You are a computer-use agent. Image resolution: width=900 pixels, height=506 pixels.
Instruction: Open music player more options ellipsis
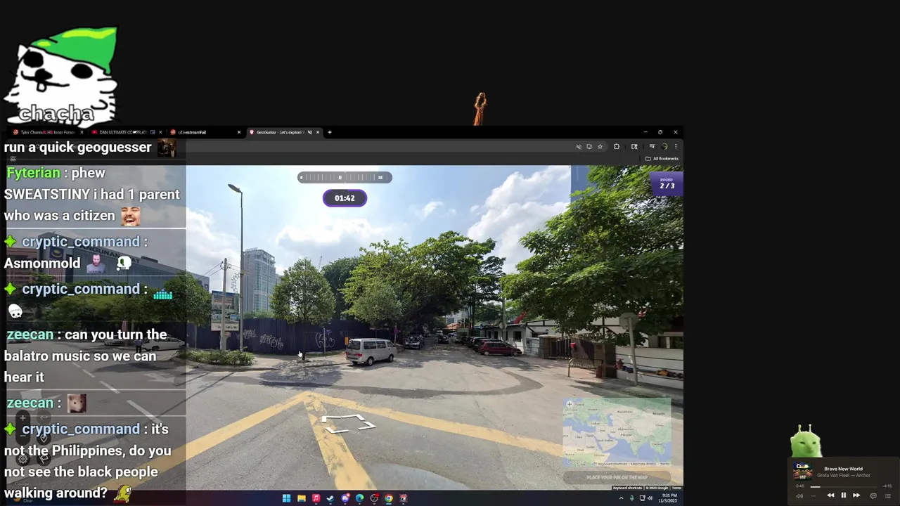coord(814,496)
